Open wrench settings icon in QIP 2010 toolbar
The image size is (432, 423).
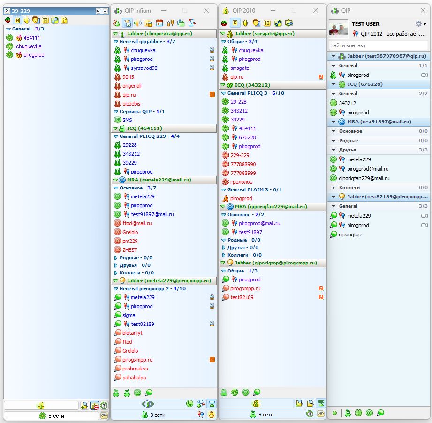[278, 23]
